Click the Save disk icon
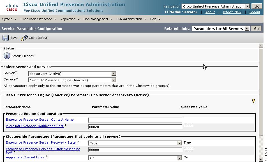 pos(6,38)
